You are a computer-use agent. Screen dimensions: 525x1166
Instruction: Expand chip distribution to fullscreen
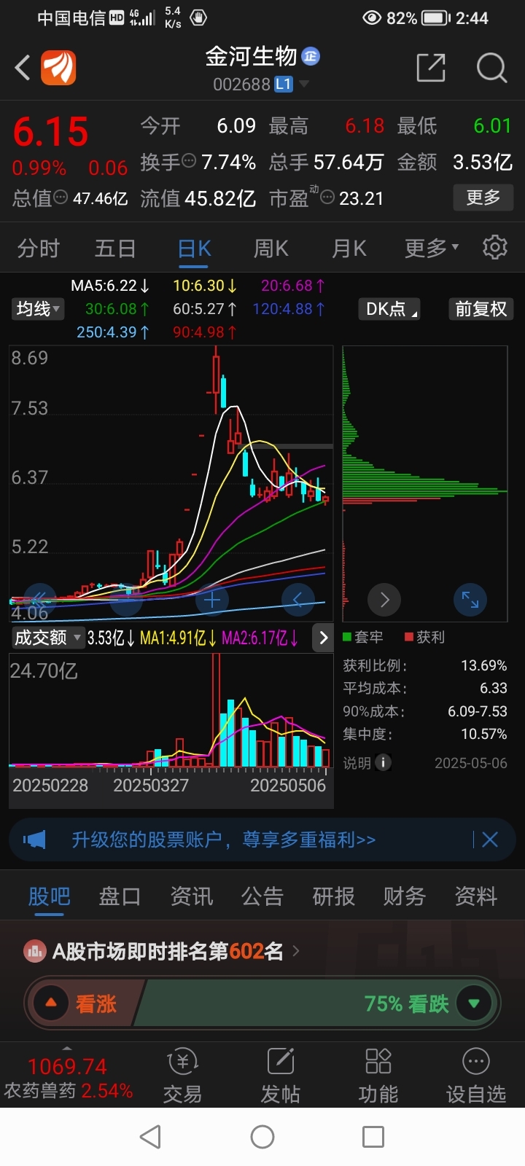pyautogui.click(x=470, y=600)
